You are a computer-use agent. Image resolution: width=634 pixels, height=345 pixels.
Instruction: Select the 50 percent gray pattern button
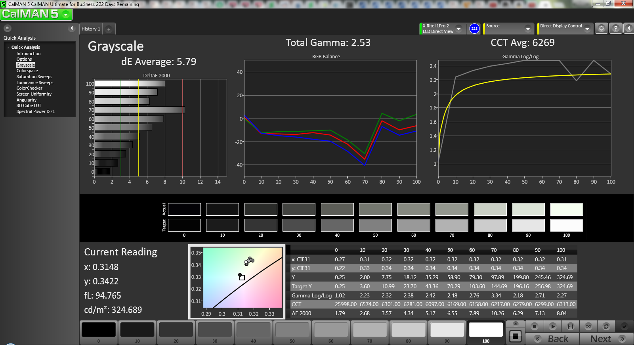[x=292, y=333]
